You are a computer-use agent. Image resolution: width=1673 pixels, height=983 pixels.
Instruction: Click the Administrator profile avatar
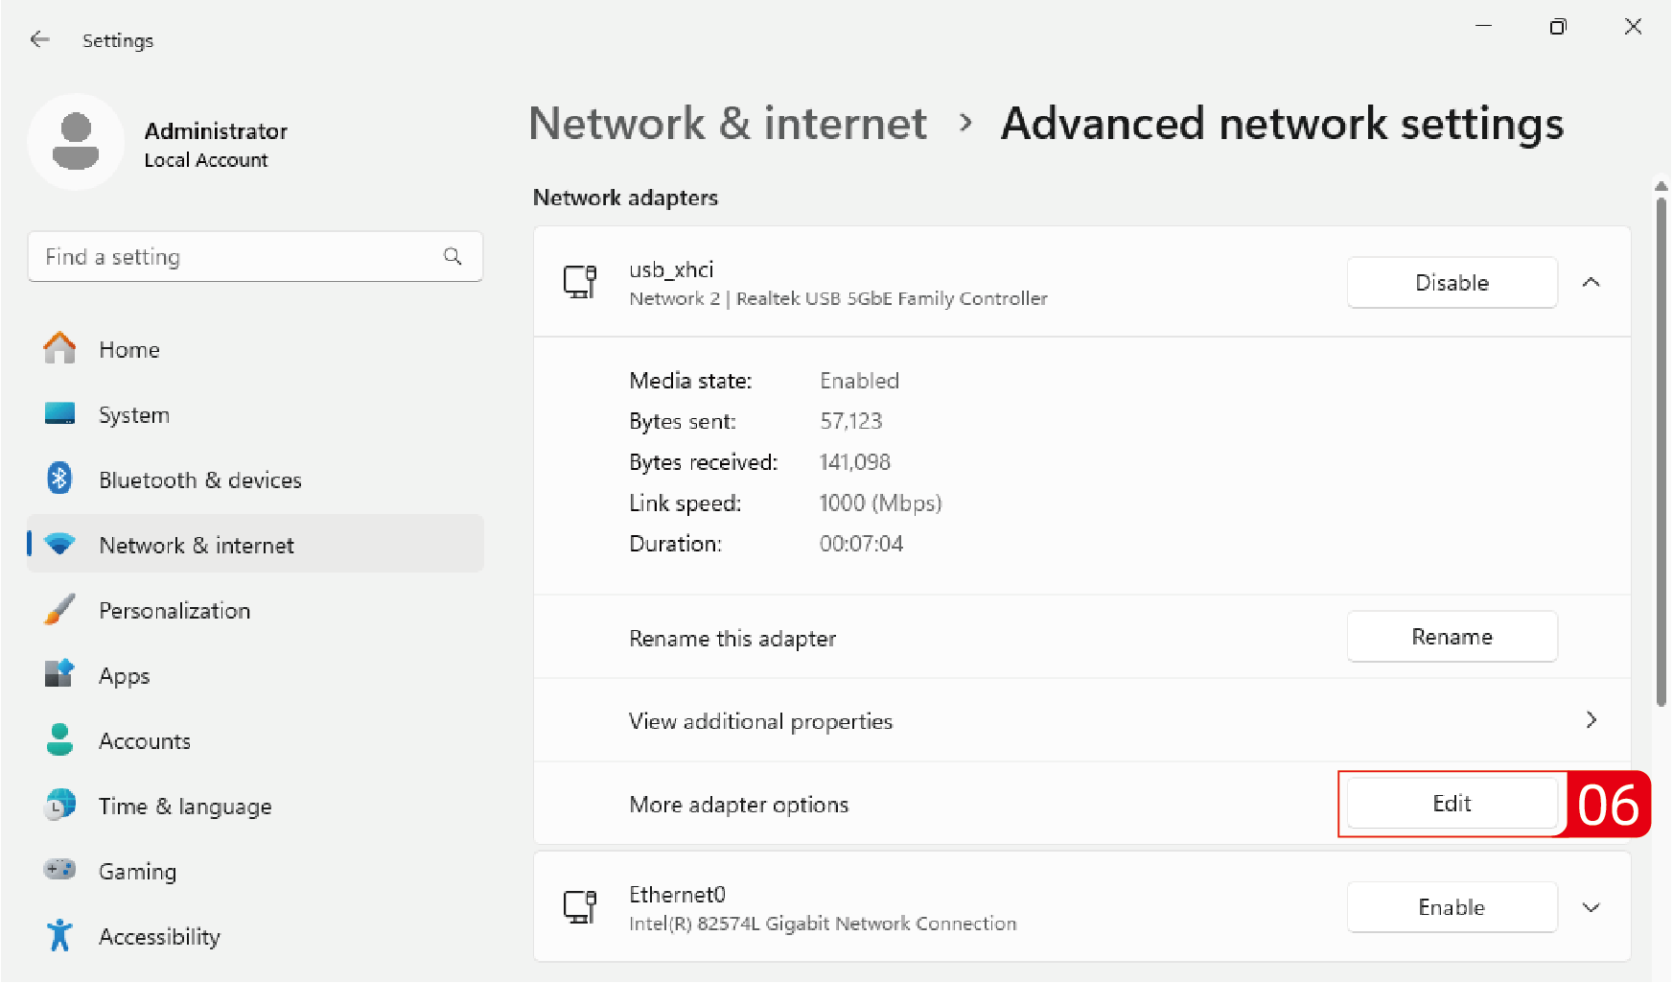pyautogui.click(x=76, y=142)
